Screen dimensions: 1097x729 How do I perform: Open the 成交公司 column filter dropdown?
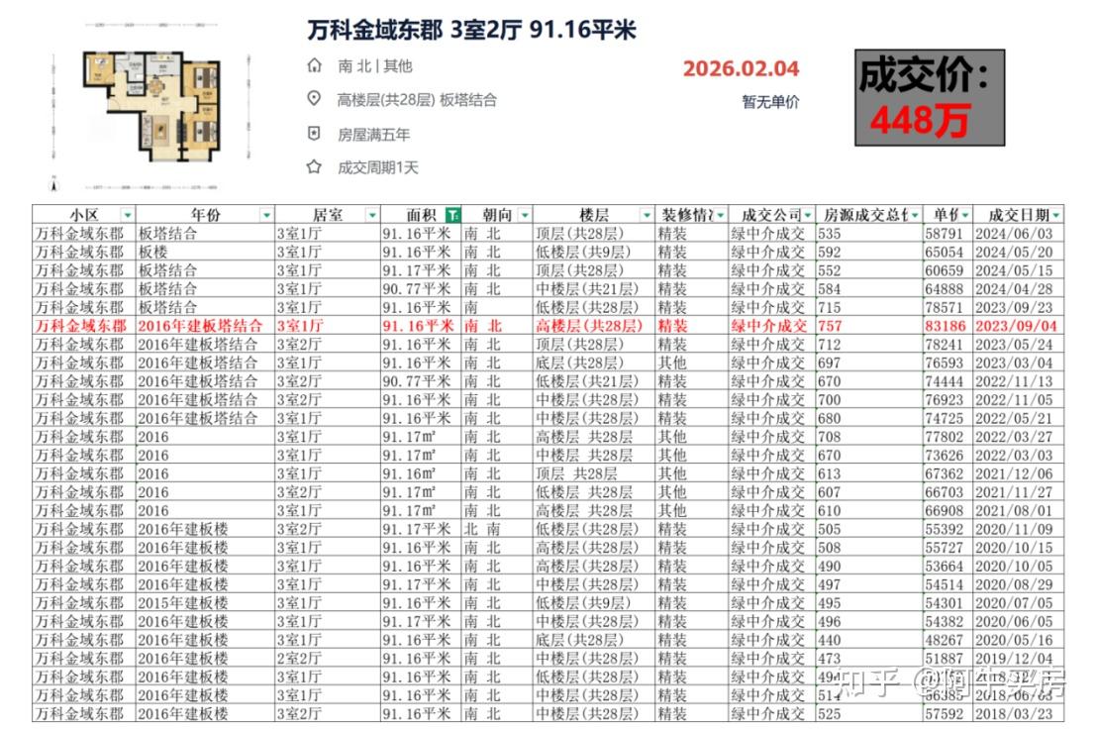(808, 215)
